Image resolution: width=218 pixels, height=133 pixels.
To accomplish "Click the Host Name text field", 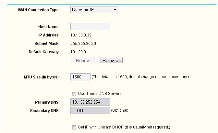I will pos(90,26).
